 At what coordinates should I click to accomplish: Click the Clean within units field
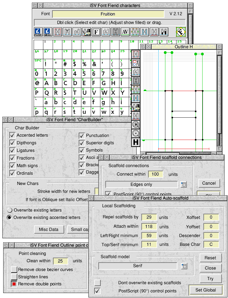60,261
